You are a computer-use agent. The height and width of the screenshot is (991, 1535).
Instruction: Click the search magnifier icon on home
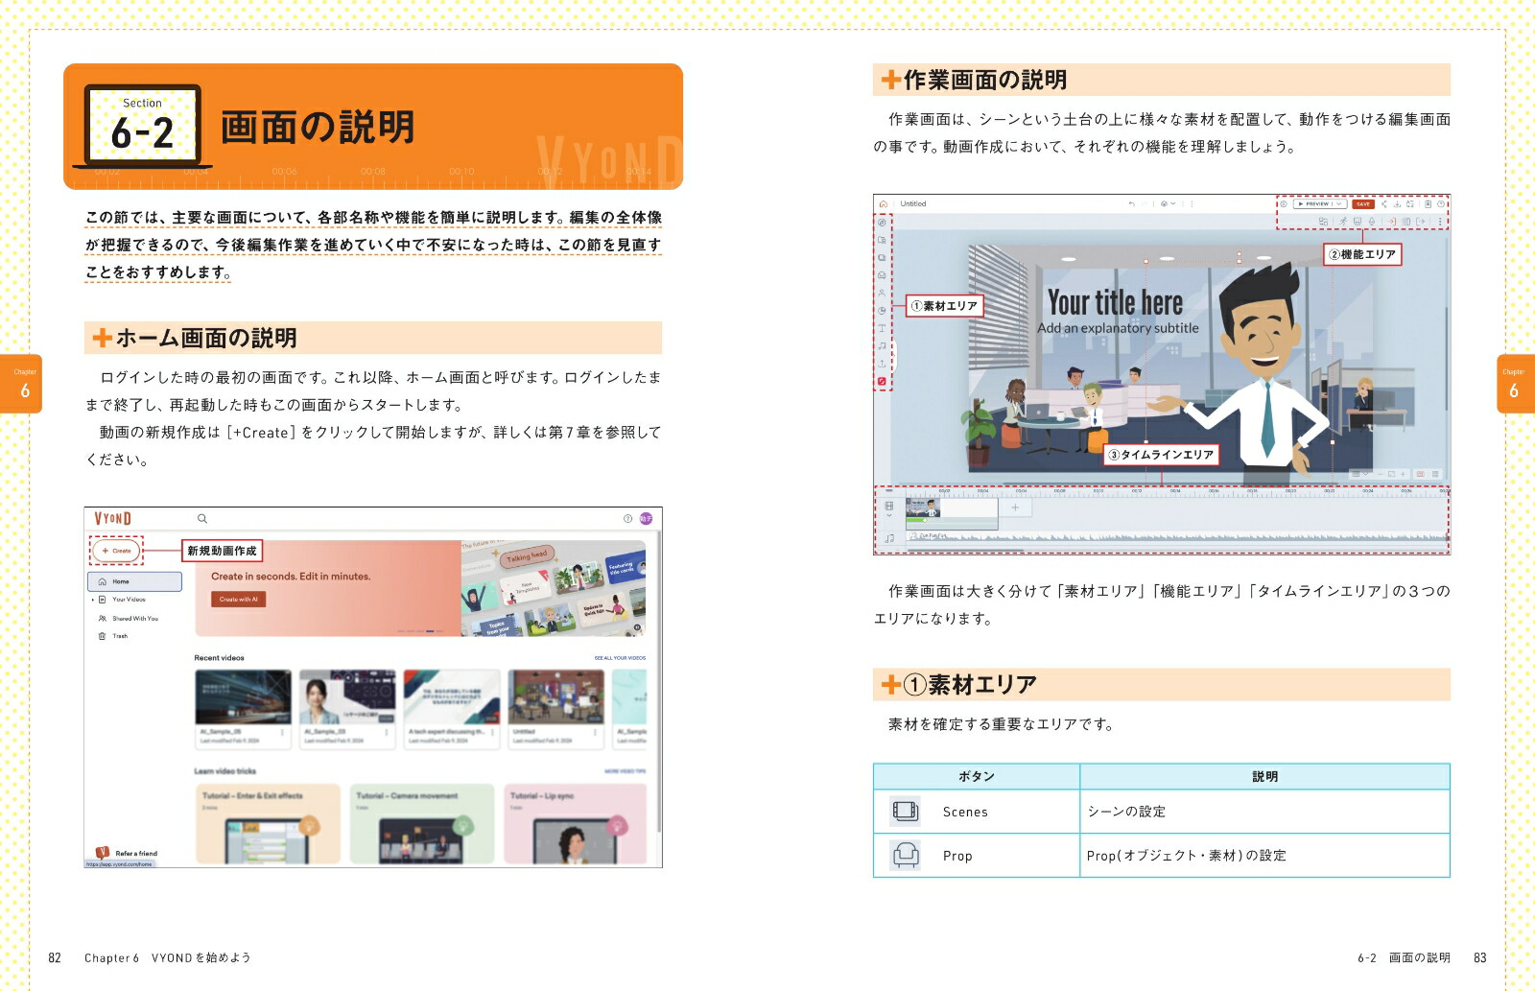click(202, 518)
